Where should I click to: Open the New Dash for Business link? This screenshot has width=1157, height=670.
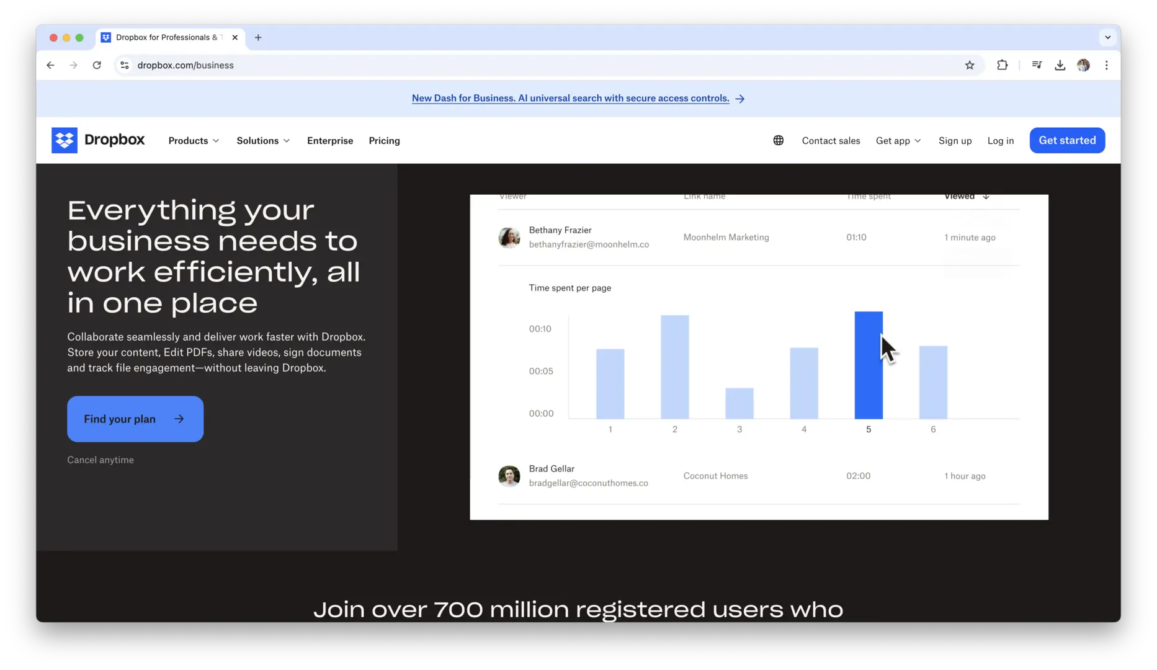pyautogui.click(x=570, y=99)
